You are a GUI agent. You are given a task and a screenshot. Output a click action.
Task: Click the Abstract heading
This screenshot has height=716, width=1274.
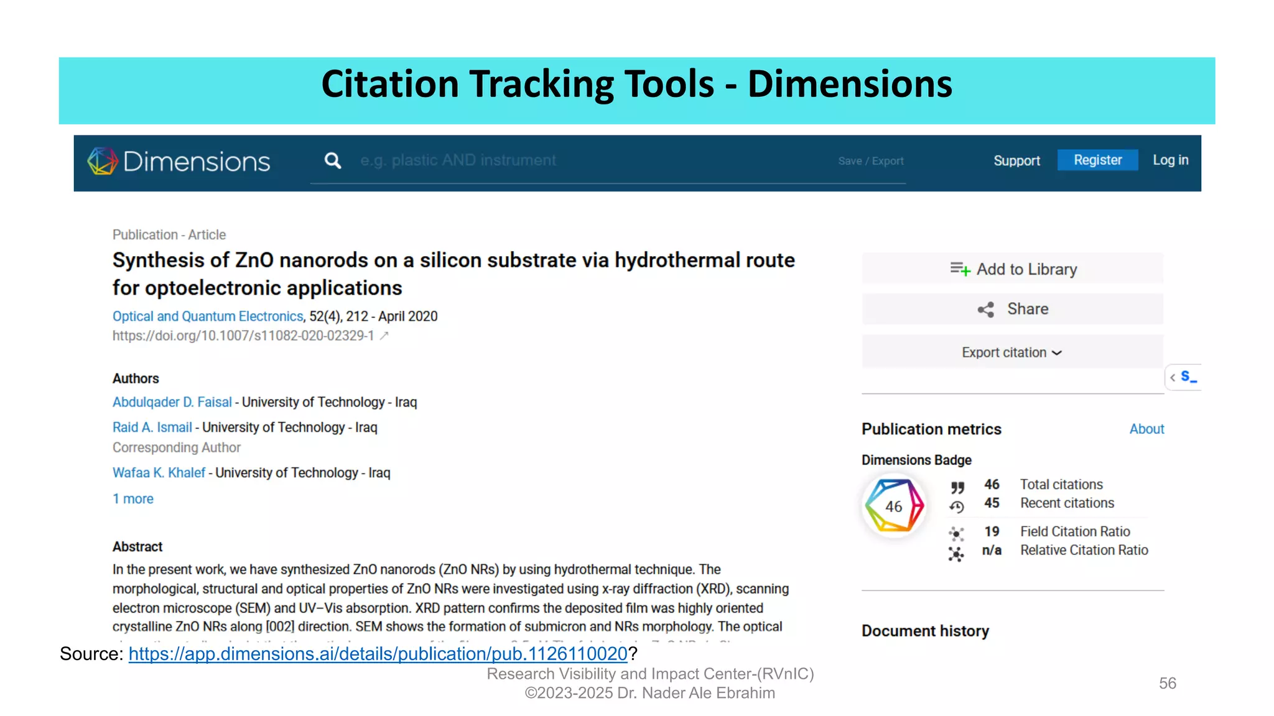click(137, 546)
